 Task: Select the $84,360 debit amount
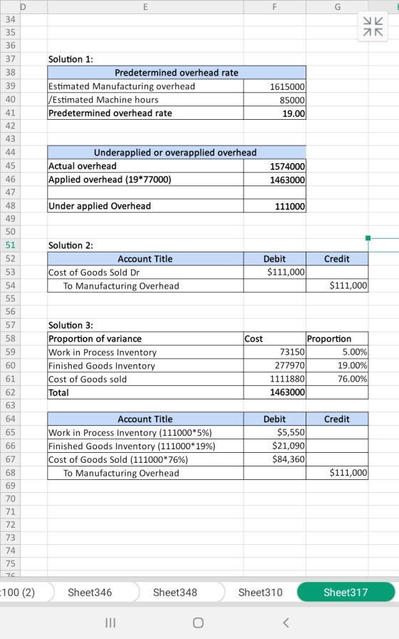click(275, 459)
